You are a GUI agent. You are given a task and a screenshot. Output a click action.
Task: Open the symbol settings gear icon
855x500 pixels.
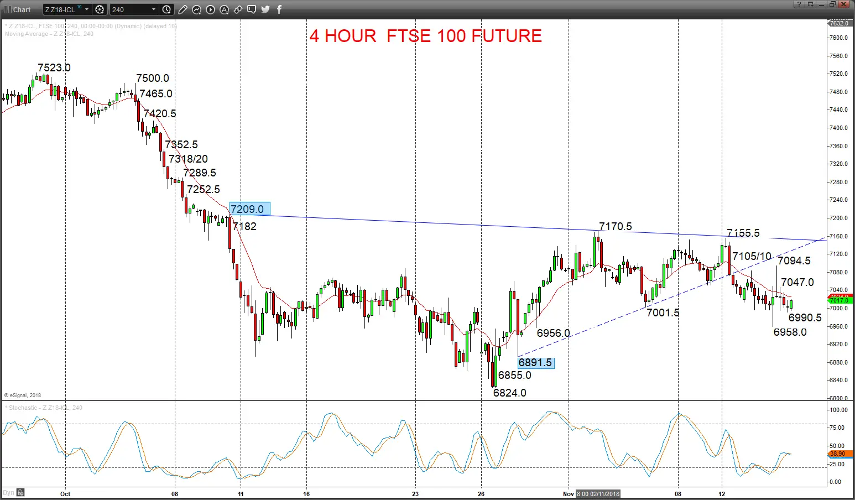point(100,9)
